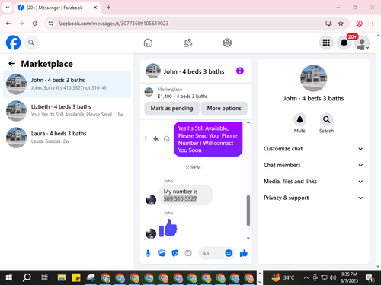Viewport: 381px width, 285px height.
Task: Attach a photo file
Action: pos(162,253)
